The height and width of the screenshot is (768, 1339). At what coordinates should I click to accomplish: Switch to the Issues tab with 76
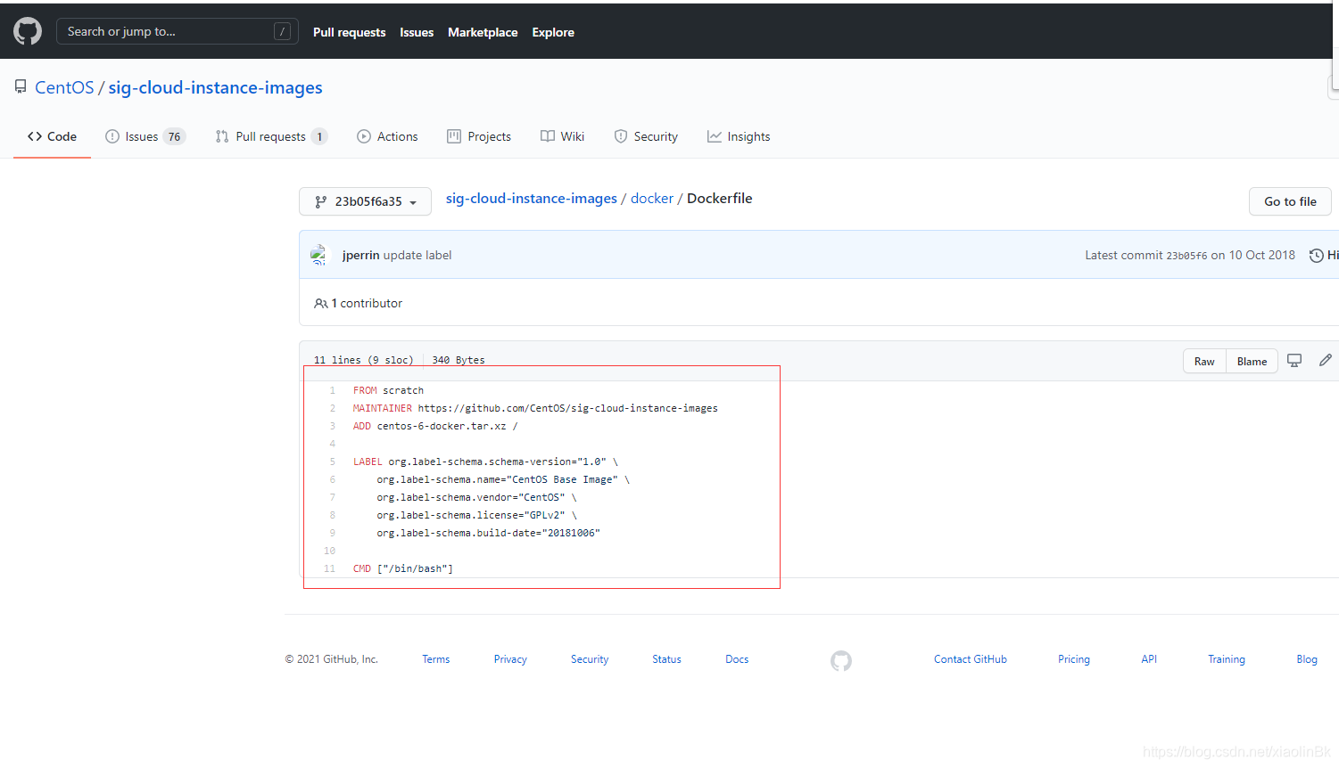pyautogui.click(x=145, y=136)
